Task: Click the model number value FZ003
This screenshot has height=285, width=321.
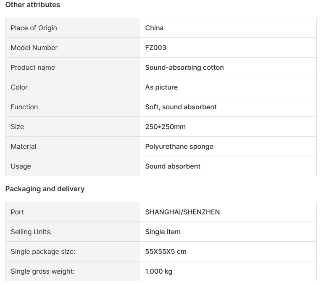Action: [x=155, y=48]
